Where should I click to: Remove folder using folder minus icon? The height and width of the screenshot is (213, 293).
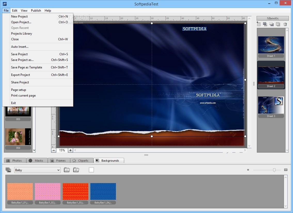point(67,170)
